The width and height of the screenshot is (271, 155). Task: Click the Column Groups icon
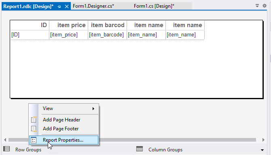click(140, 149)
